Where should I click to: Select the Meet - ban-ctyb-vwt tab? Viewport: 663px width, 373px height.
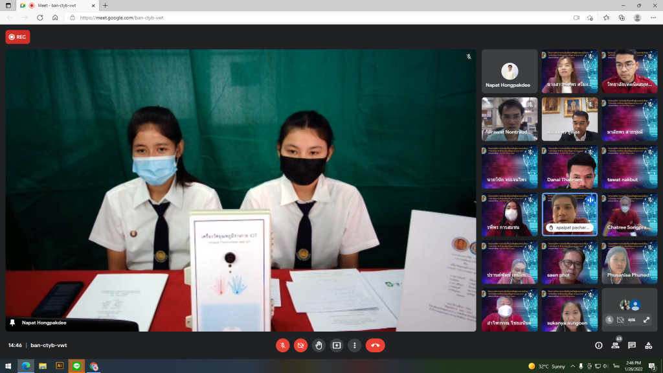tap(57, 5)
